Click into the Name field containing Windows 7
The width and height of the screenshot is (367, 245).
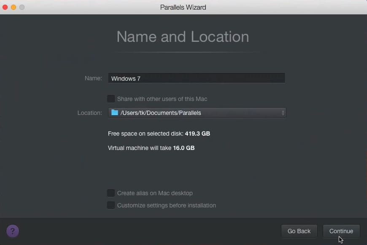pyautogui.click(x=196, y=79)
